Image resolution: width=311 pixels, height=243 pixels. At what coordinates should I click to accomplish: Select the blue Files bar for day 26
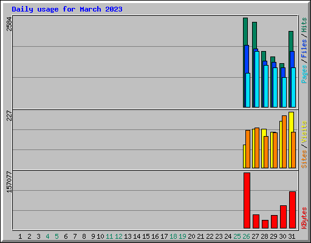pyautogui.click(x=247, y=59)
